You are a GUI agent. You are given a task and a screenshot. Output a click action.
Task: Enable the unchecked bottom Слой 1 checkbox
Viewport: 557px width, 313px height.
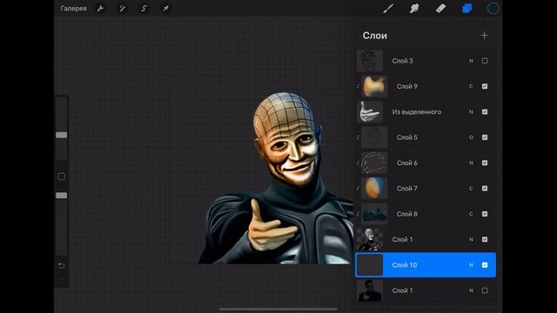485,290
